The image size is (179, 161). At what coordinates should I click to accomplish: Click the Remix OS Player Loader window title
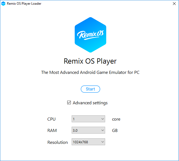[x=24, y=4]
